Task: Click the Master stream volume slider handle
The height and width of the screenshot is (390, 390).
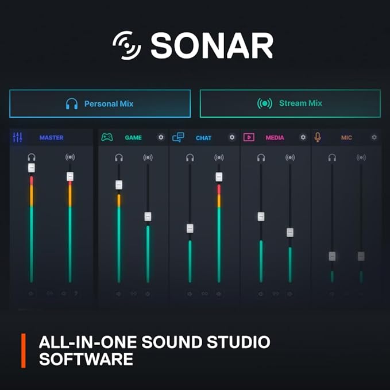Action: point(70,176)
